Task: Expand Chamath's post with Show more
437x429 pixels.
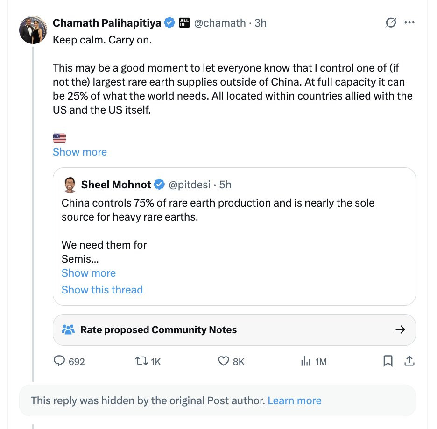Action: (x=80, y=152)
